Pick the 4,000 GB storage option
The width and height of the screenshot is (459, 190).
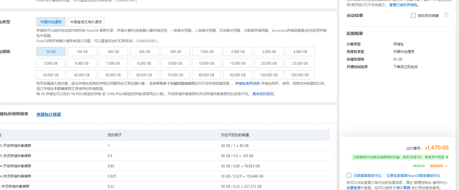300,52
